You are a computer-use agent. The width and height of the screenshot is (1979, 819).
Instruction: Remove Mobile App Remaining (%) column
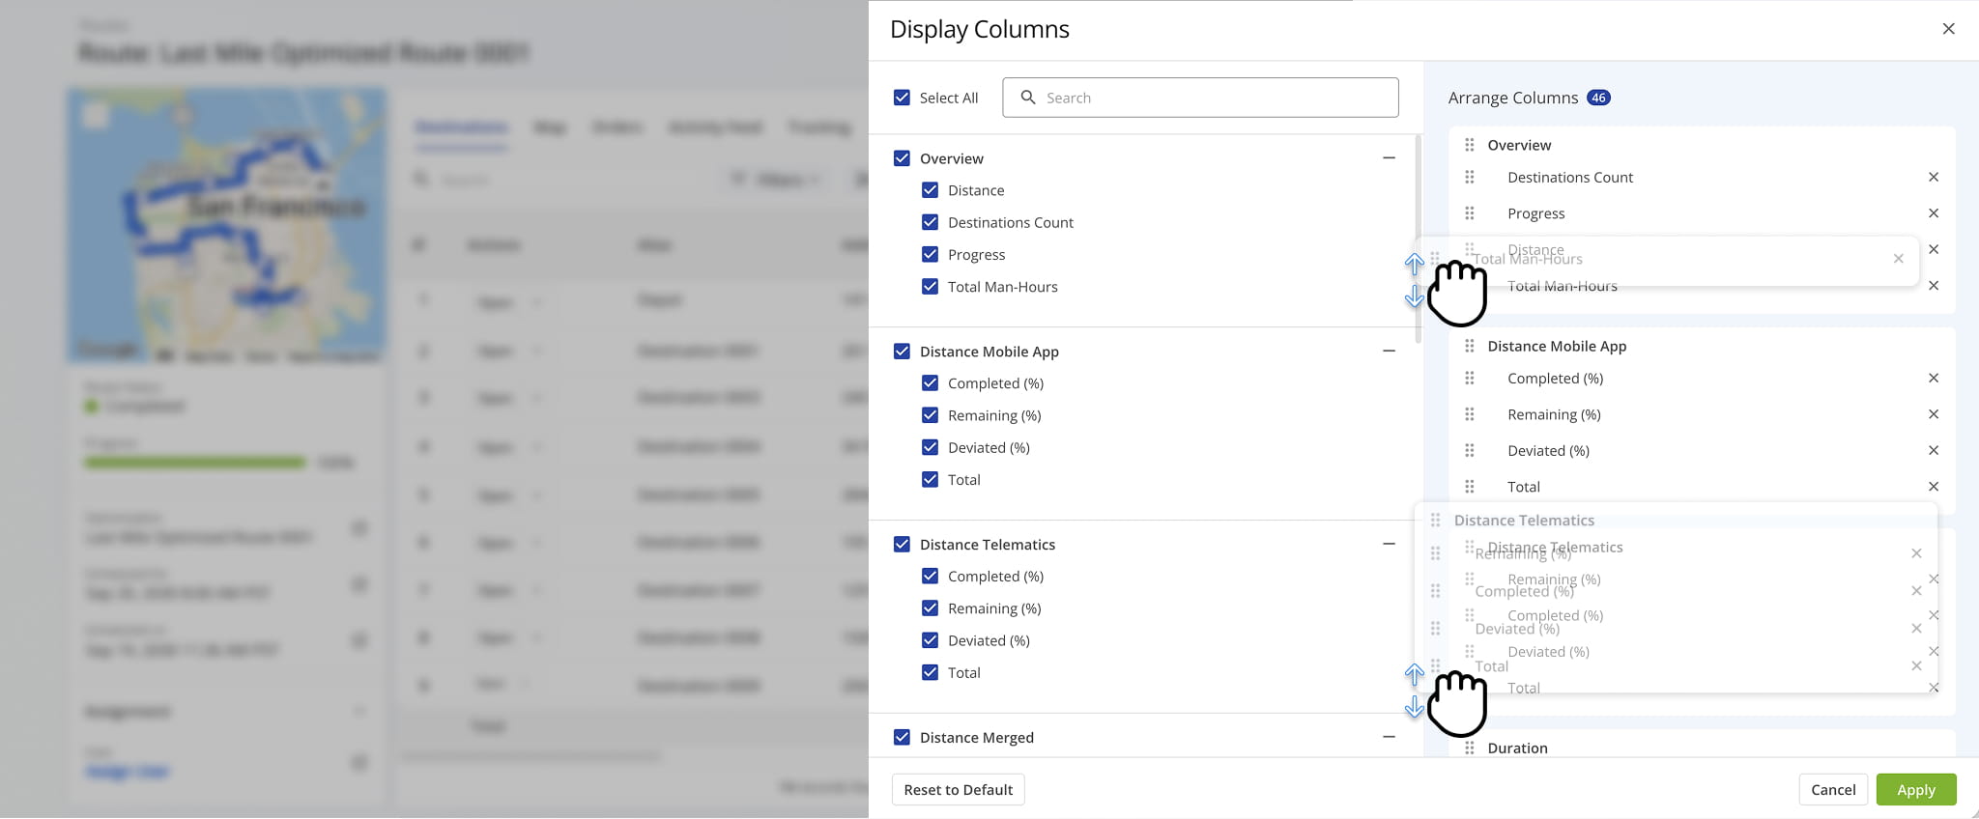[1934, 414]
